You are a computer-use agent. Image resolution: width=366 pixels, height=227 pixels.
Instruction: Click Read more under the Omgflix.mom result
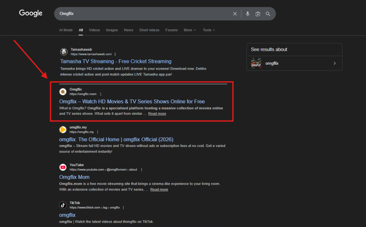pos(157,114)
